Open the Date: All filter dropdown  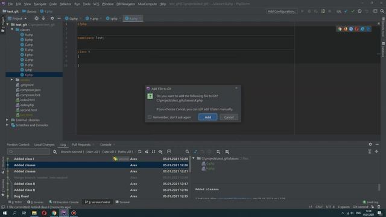pyautogui.click(x=109, y=152)
